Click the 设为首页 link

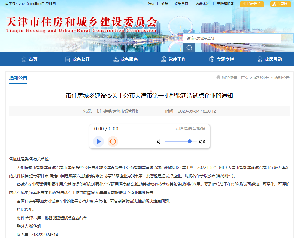point(181,4)
